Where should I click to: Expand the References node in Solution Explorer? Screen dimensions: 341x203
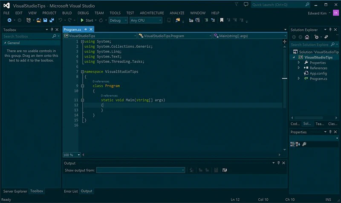299,68
